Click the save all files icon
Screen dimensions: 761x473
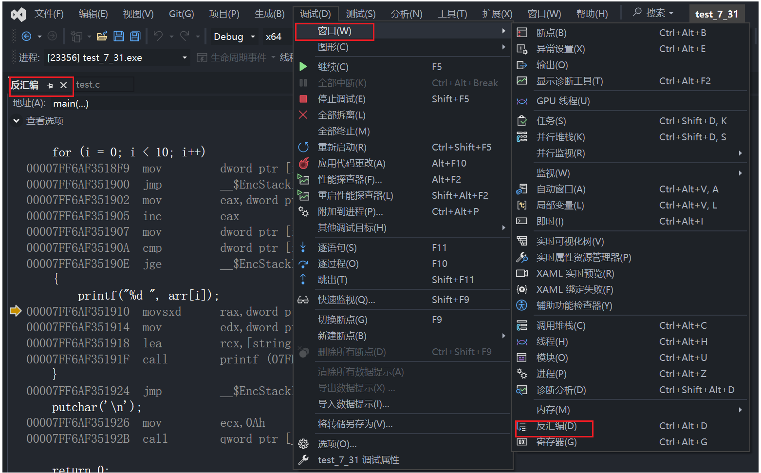(135, 36)
